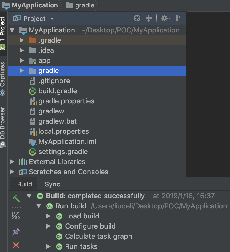Click the Collapse All icon

149,18
